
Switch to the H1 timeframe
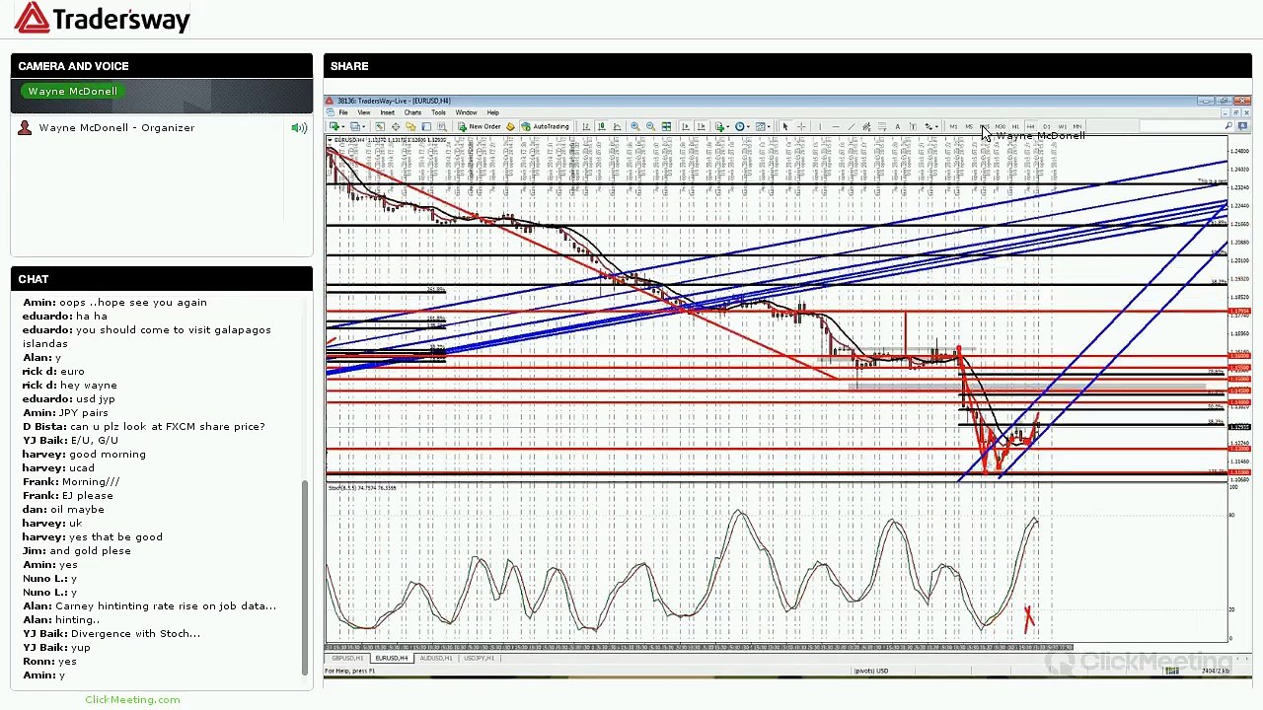[x=1015, y=126]
